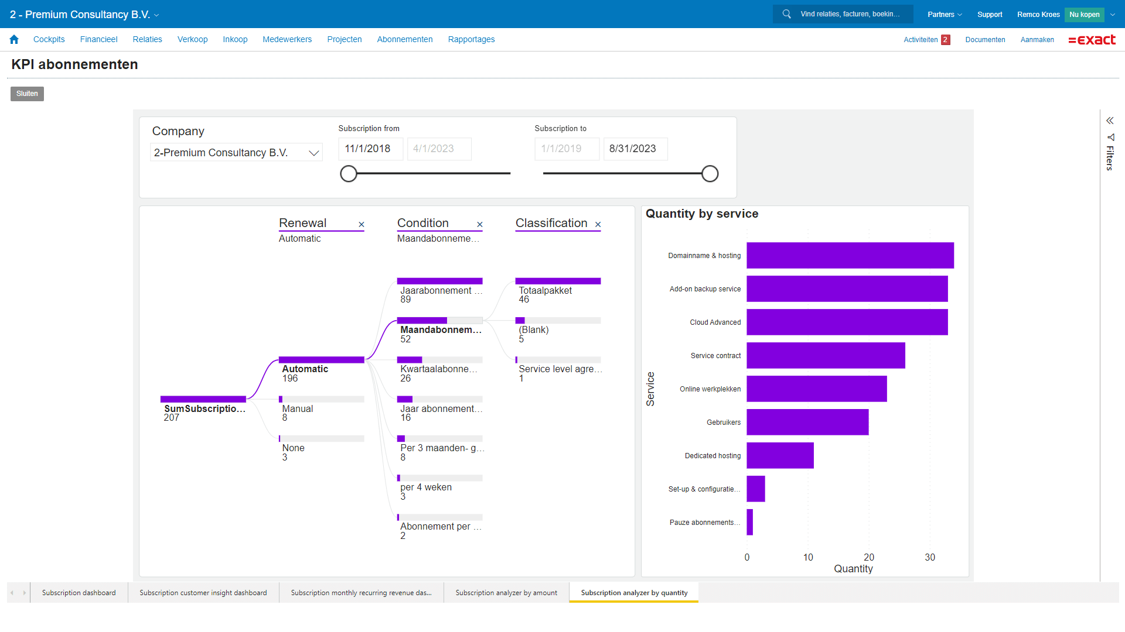Open the Company dropdown
This screenshot has height=632, width=1125.
(x=237, y=153)
